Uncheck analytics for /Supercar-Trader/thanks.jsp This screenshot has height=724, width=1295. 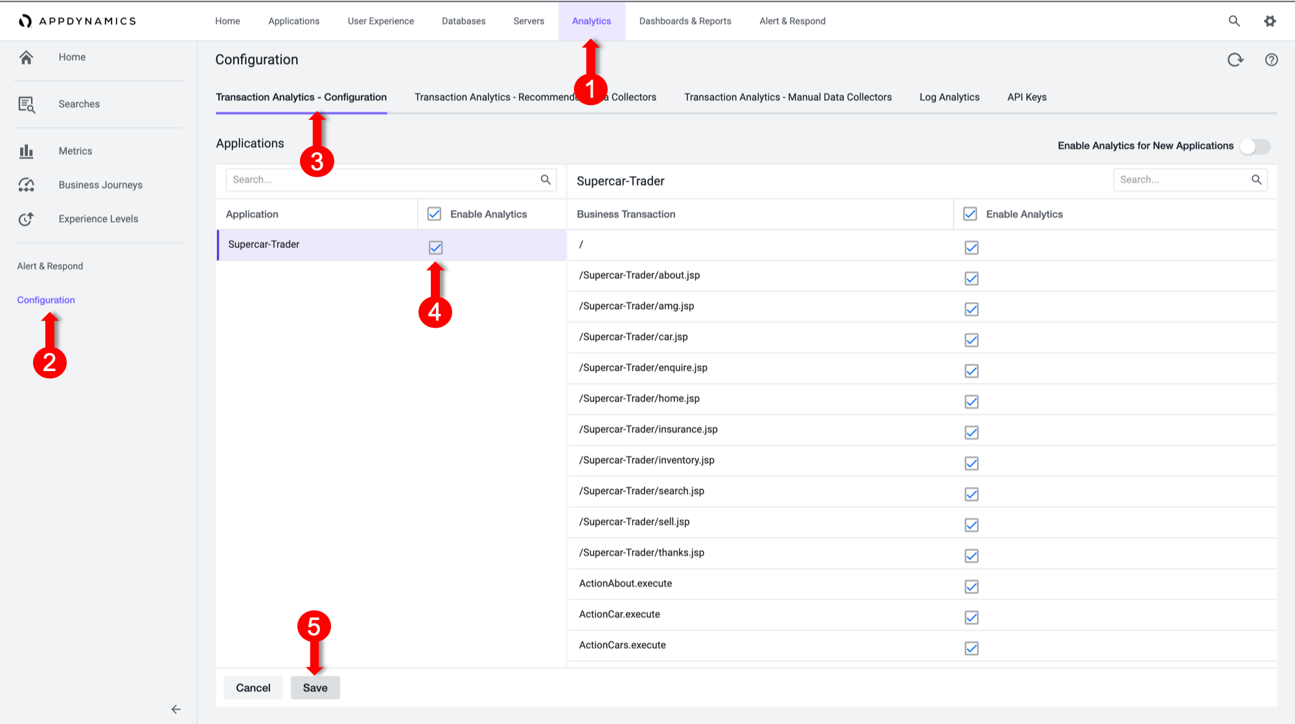(971, 556)
